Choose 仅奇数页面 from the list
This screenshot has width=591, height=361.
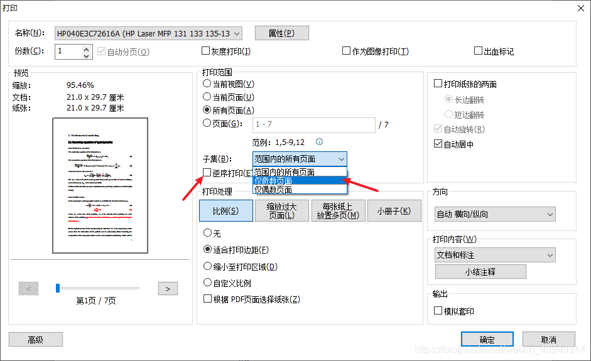(x=300, y=181)
